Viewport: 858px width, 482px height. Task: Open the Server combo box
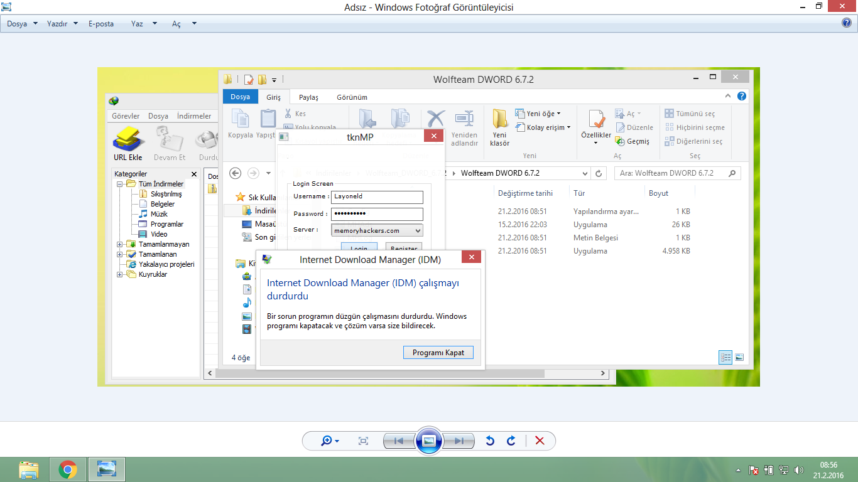tap(377, 230)
